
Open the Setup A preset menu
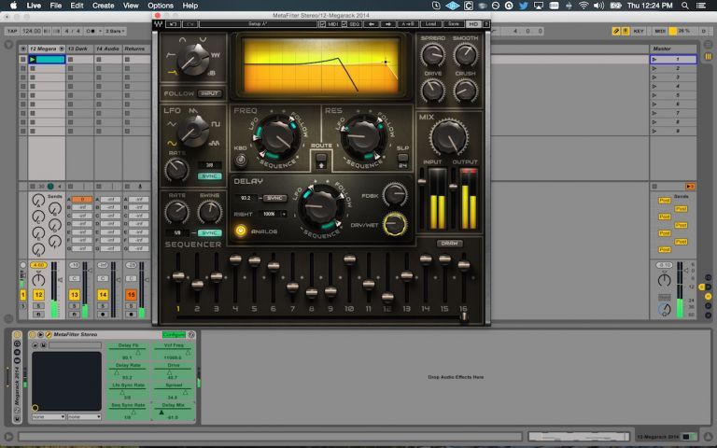pos(259,23)
